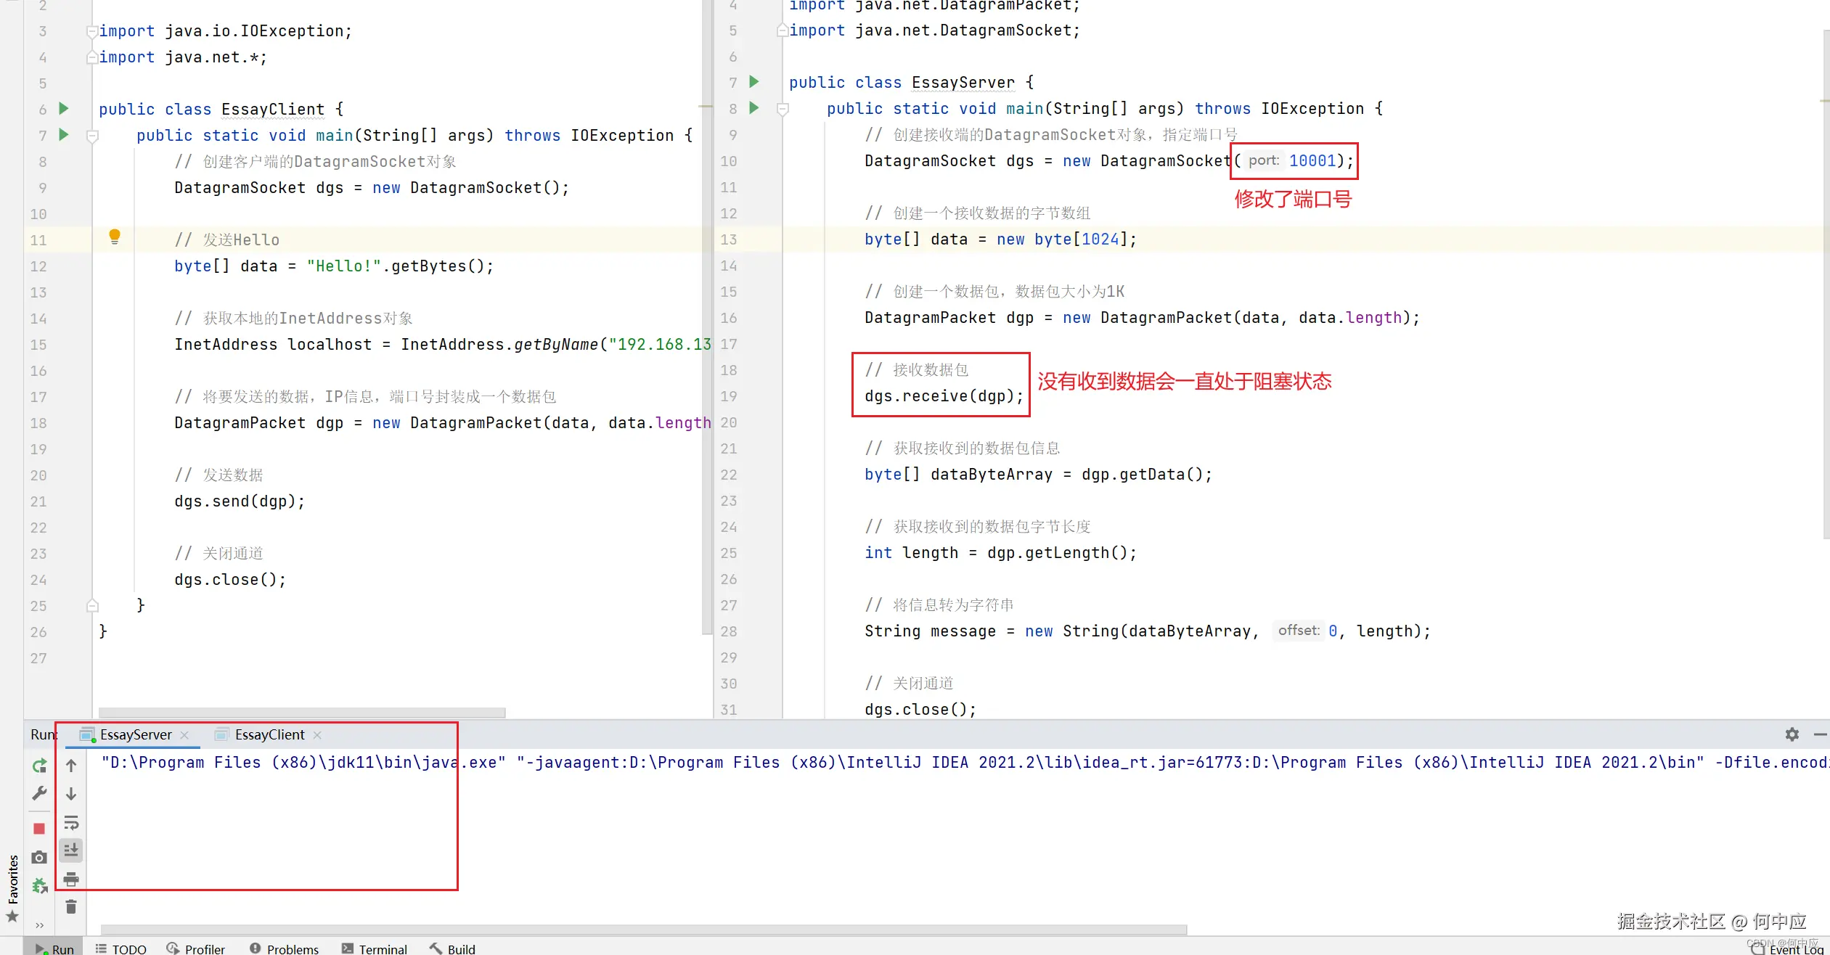Click the EssayClient class name
Viewport: 1830px width, 955px height.
coord(273,110)
